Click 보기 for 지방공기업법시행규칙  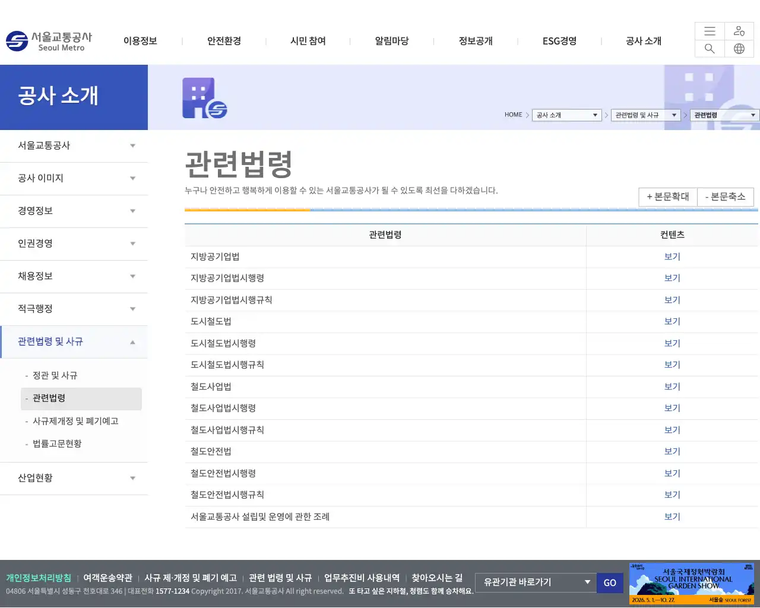click(x=672, y=300)
